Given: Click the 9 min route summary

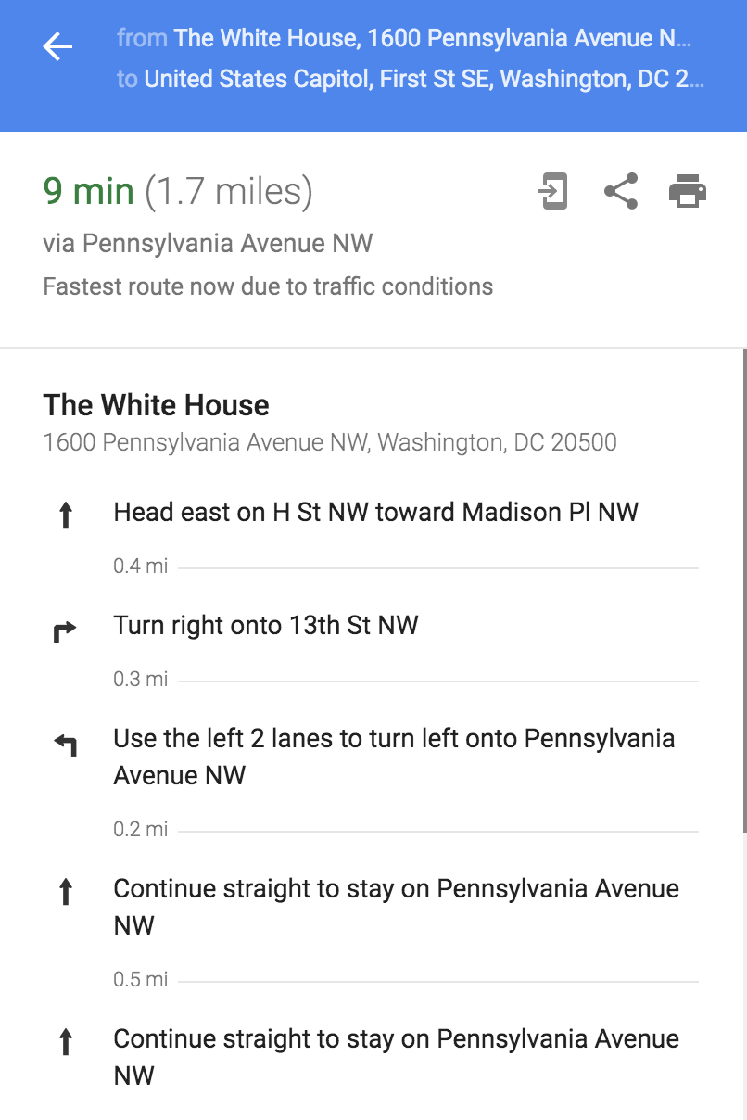Looking at the screenshot, I should (x=89, y=192).
